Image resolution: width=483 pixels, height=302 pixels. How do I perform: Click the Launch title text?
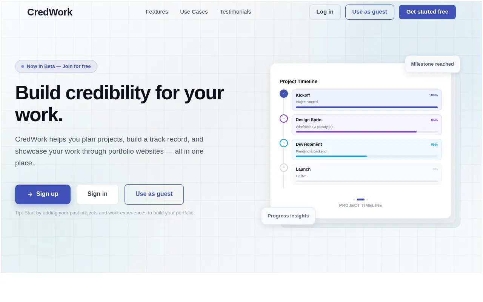tap(303, 169)
